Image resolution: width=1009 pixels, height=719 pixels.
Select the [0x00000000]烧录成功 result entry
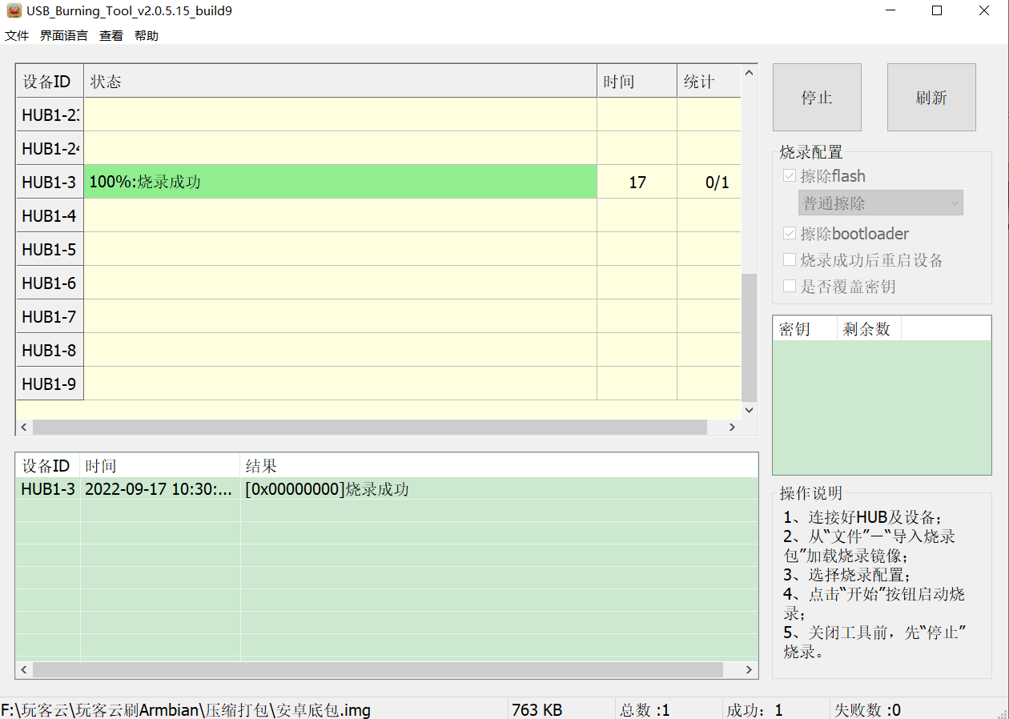coord(327,489)
